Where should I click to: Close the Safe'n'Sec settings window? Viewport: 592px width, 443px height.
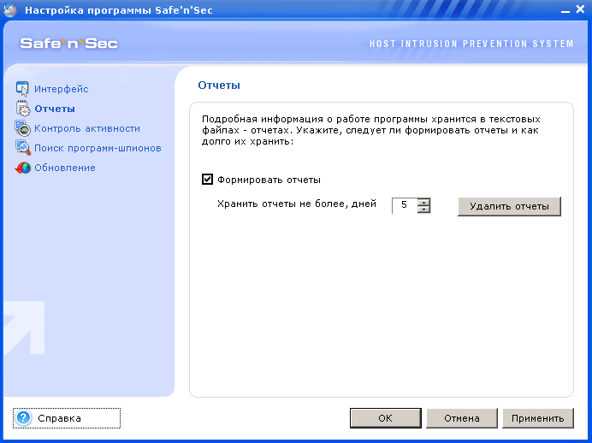[581, 9]
